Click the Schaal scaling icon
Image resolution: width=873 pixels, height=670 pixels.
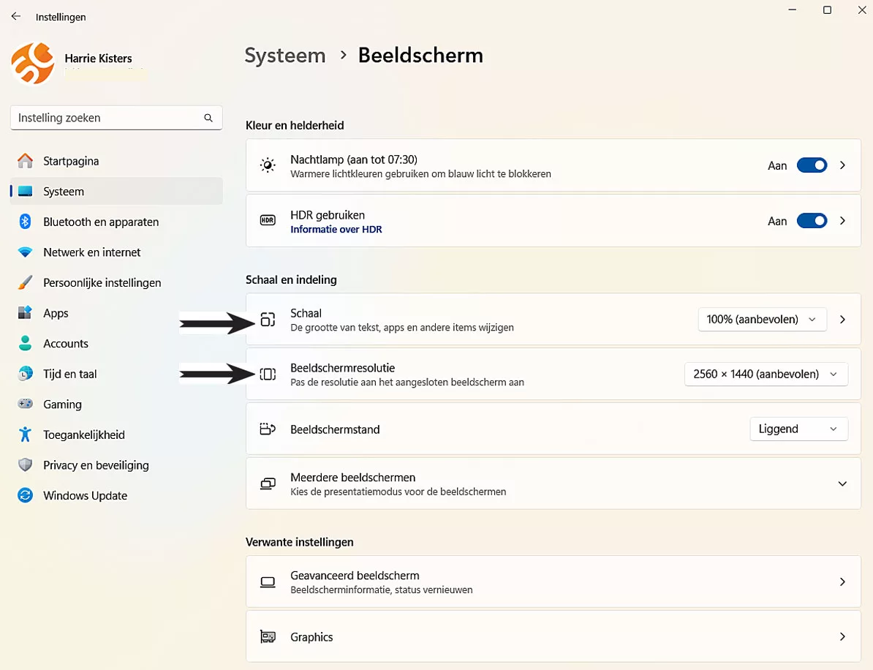pos(268,320)
